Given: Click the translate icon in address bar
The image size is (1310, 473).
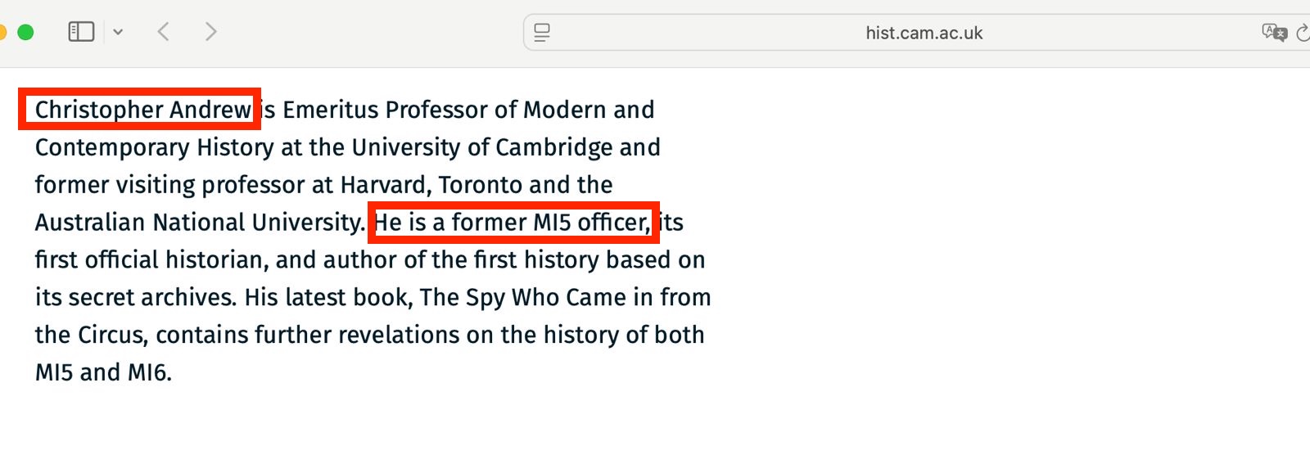Looking at the screenshot, I should point(1273,33).
